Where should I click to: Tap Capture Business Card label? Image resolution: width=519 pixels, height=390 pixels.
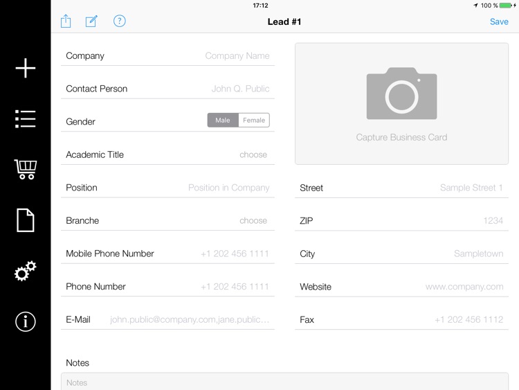pyautogui.click(x=401, y=137)
